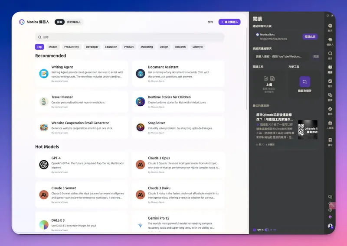Image resolution: width=347 pixels, height=246 pixels.
Task: Click the screenshot and Q&A (截圖及問答) tool icon
Action: click(x=305, y=82)
